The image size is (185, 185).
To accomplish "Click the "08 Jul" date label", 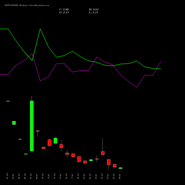I will pos(31,176).
